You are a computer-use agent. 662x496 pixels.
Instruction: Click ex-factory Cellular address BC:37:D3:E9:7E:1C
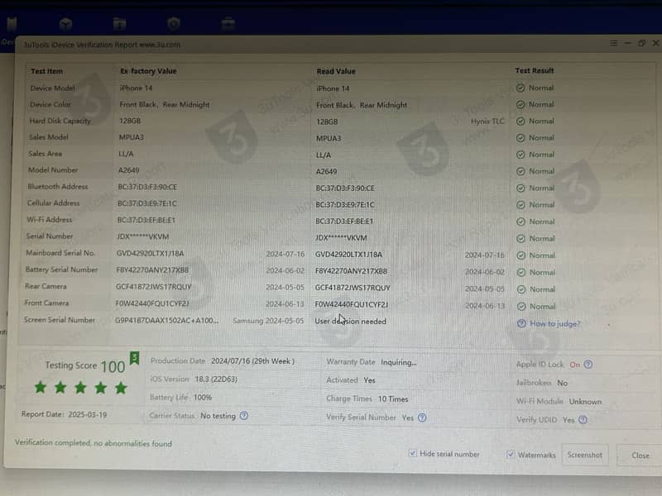(147, 203)
